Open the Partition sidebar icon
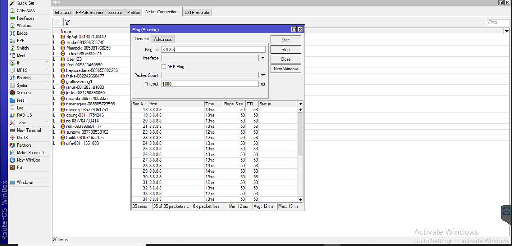The image size is (512, 246). pyautogui.click(x=12, y=145)
